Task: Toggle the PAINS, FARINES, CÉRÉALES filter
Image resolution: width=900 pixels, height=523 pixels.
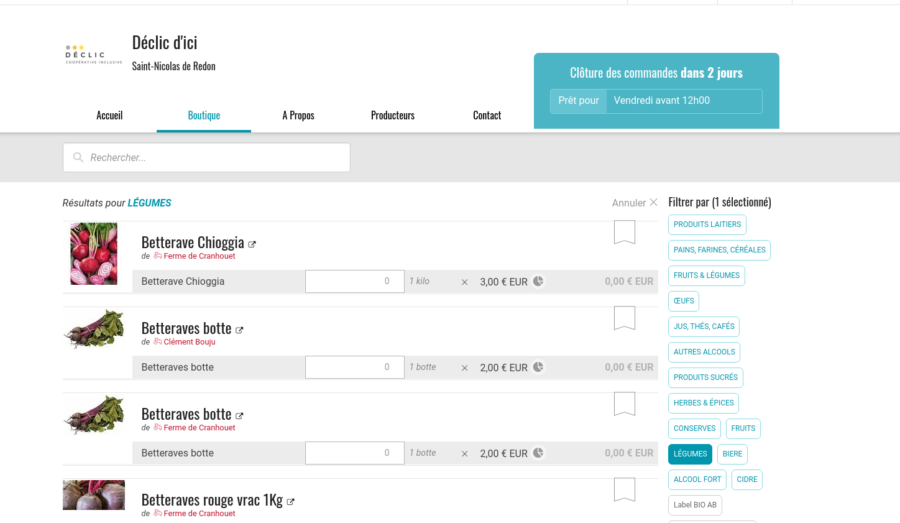Action: [719, 250]
